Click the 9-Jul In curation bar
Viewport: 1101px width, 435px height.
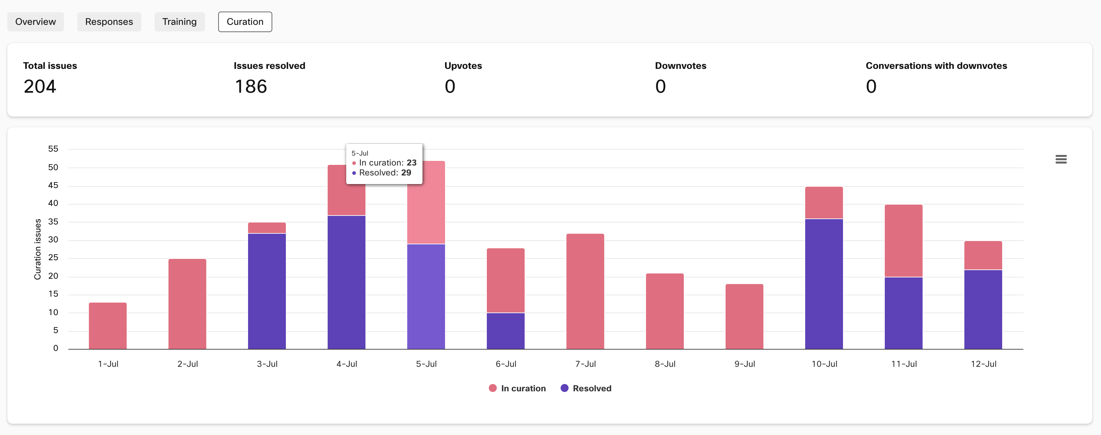click(744, 316)
